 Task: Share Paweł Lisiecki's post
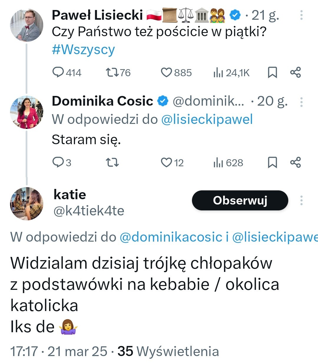295,72
